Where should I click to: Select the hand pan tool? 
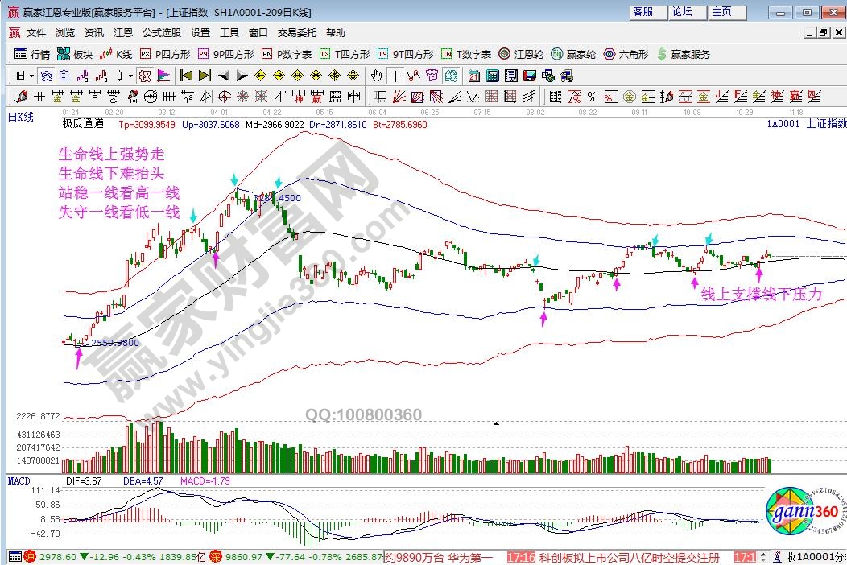[376, 76]
